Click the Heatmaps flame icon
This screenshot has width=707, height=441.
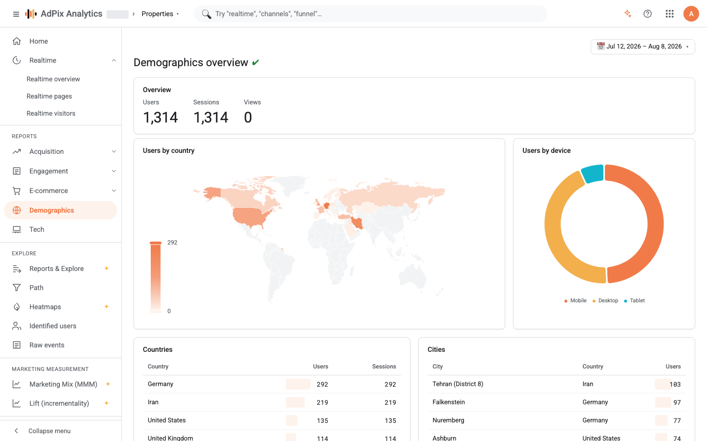pyautogui.click(x=17, y=307)
